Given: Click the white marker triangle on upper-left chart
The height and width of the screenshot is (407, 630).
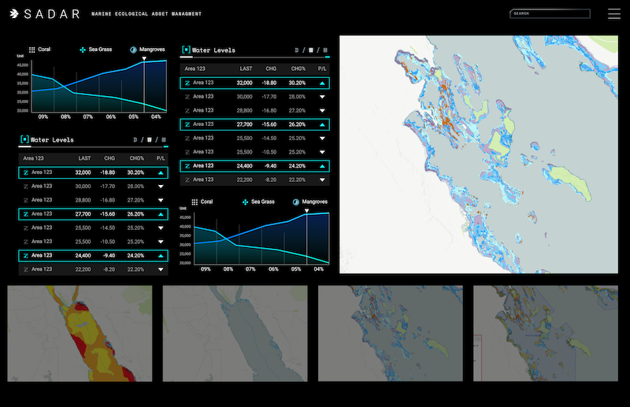Looking at the screenshot, I should point(144,58).
